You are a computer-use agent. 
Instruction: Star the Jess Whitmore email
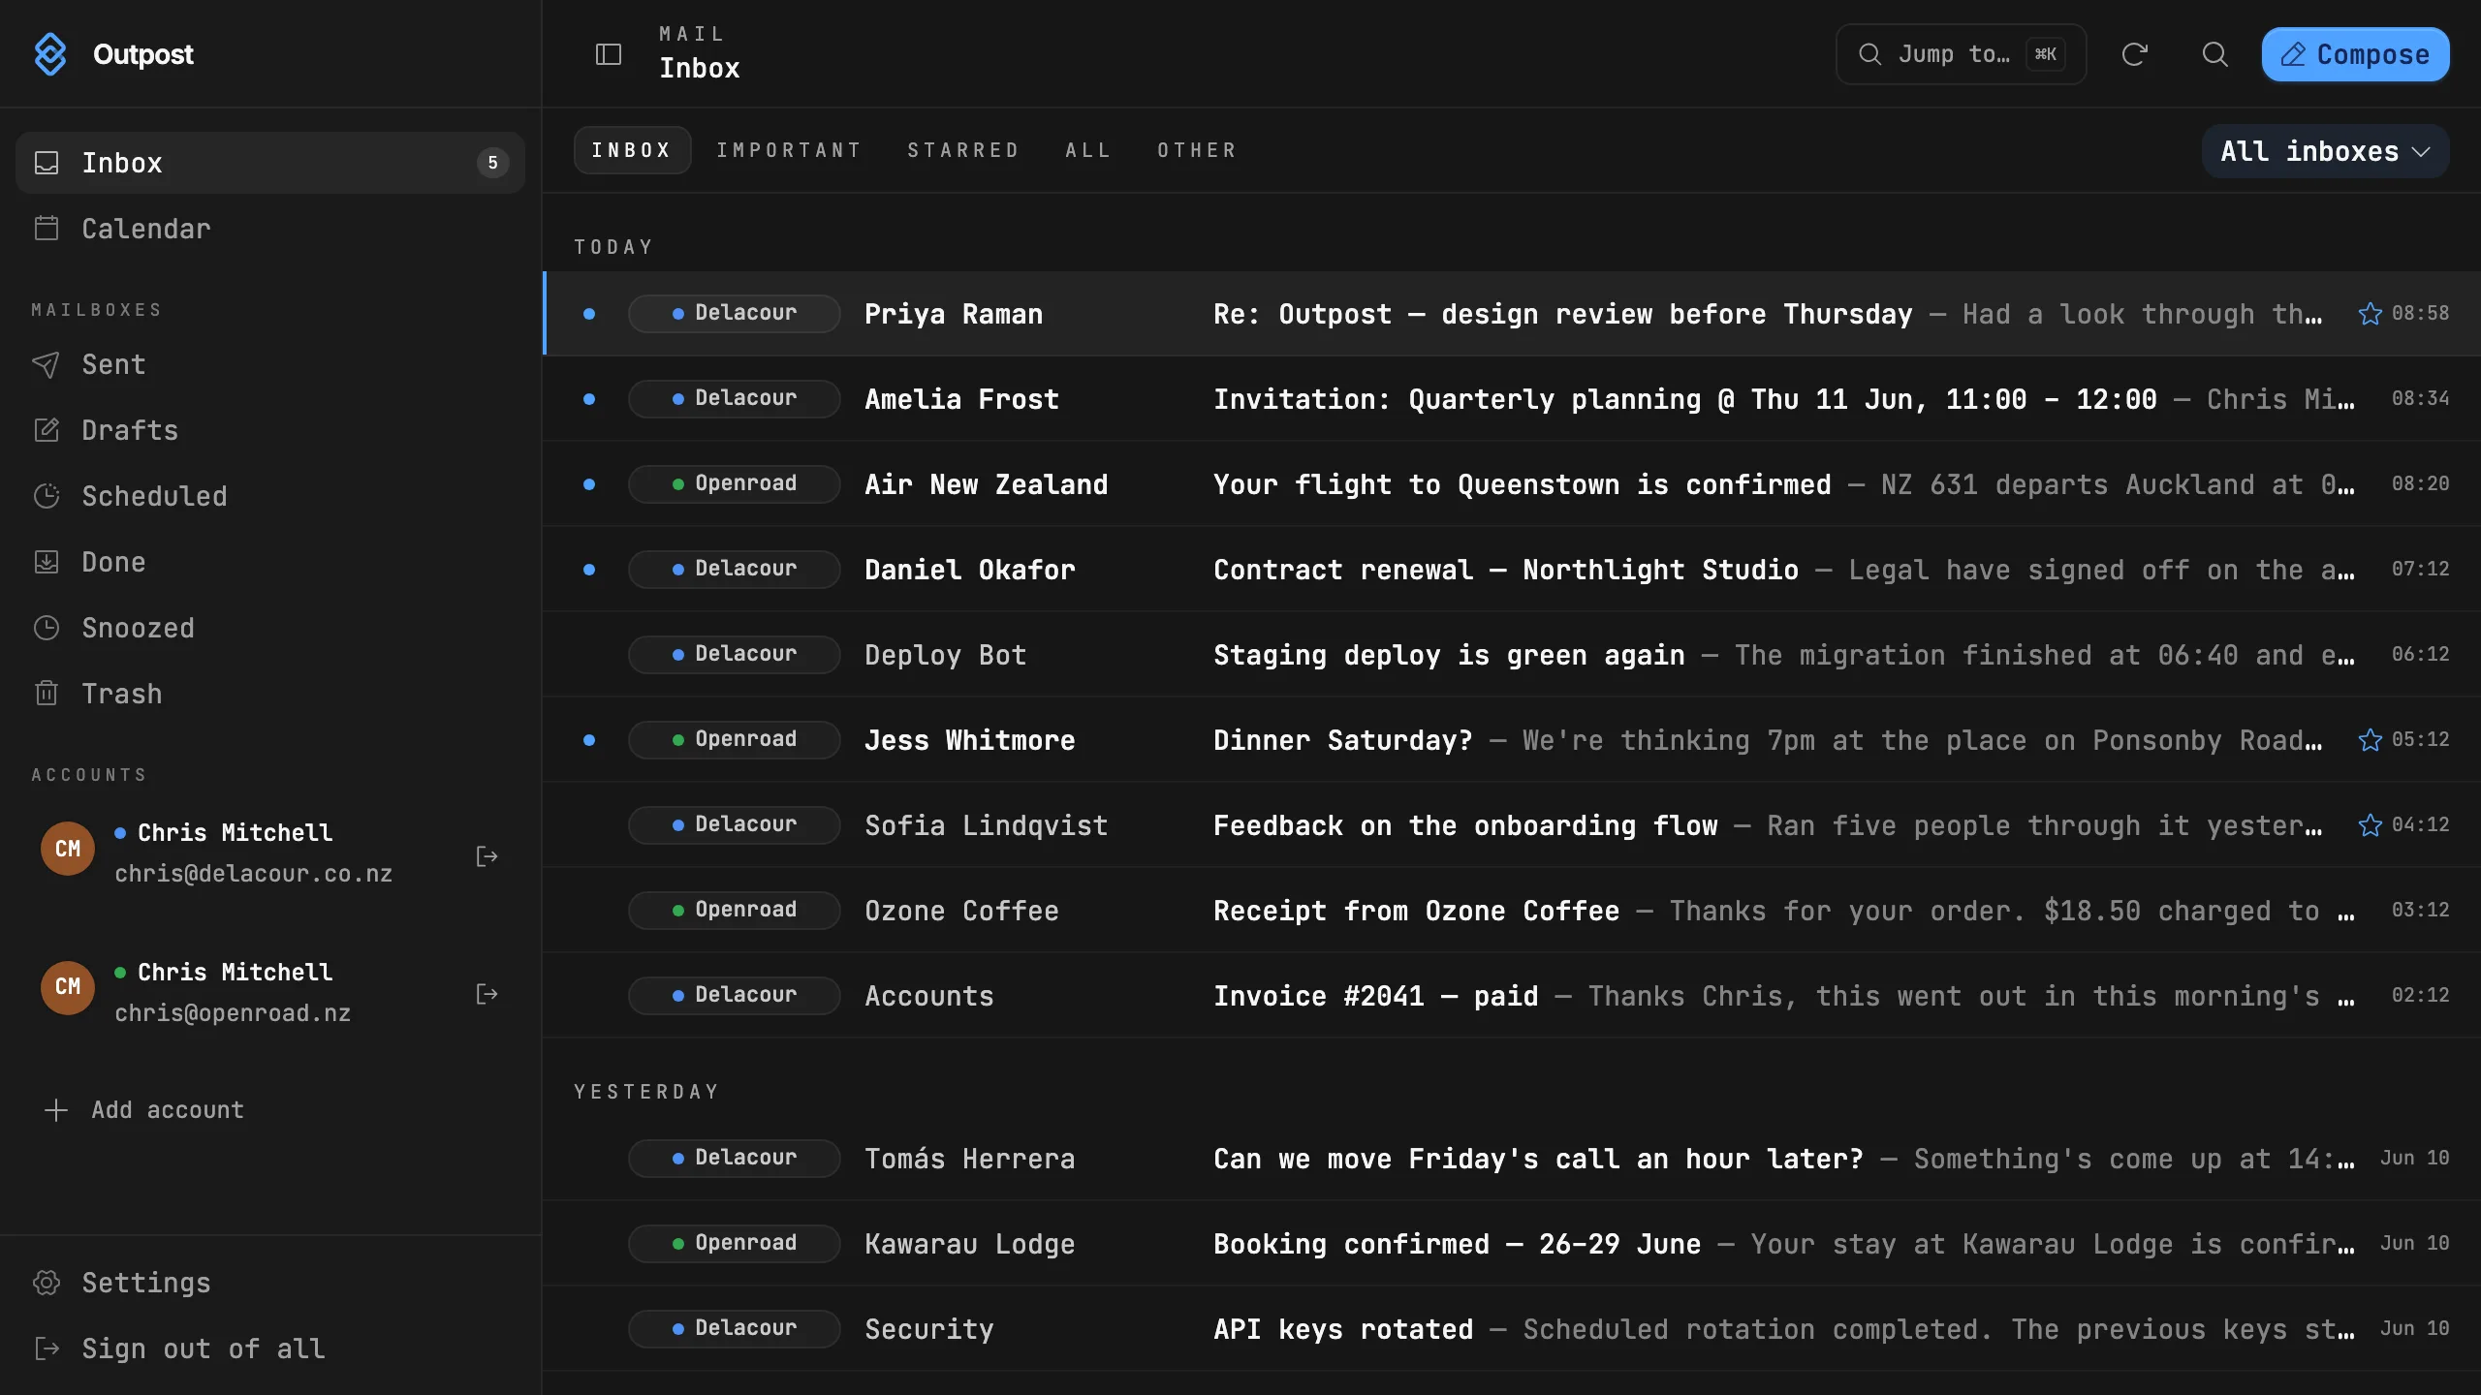click(2370, 740)
